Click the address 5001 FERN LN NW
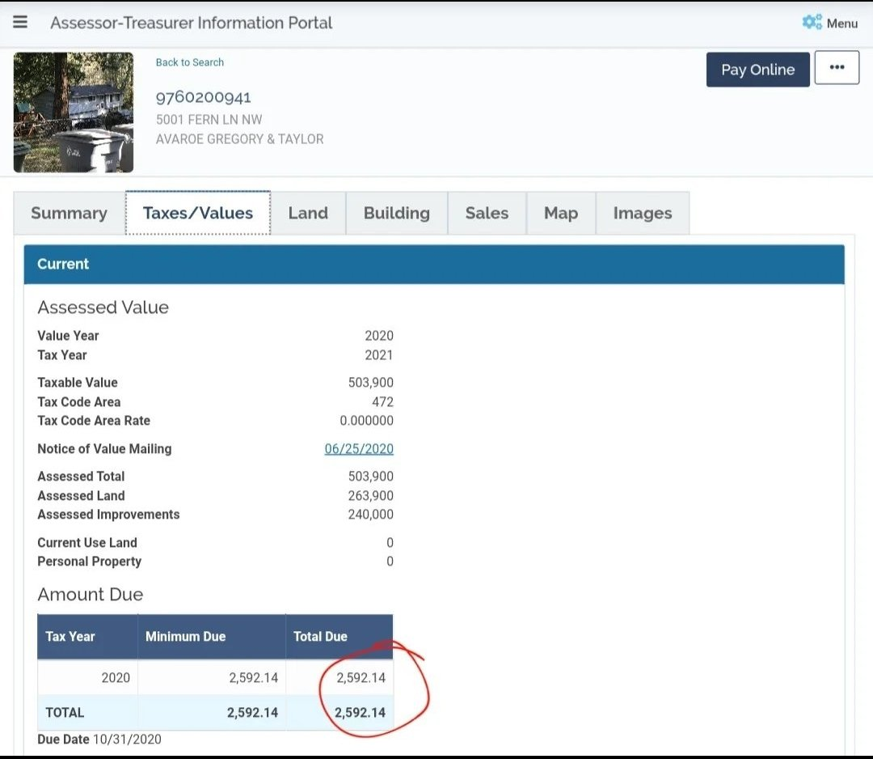 [x=209, y=120]
